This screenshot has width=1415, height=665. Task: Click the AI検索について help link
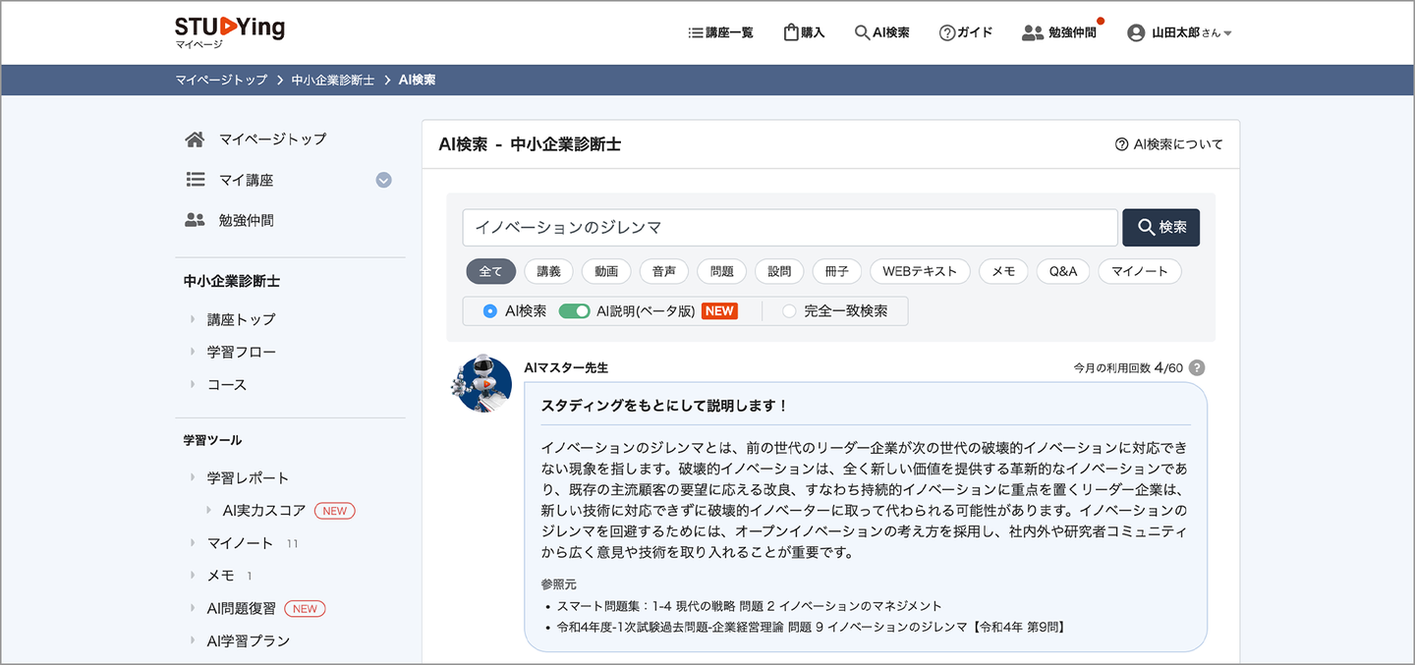[1168, 144]
